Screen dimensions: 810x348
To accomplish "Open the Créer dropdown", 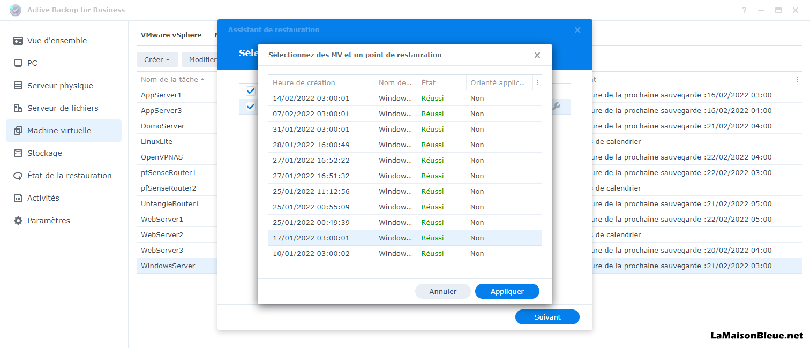I will tap(157, 59).
